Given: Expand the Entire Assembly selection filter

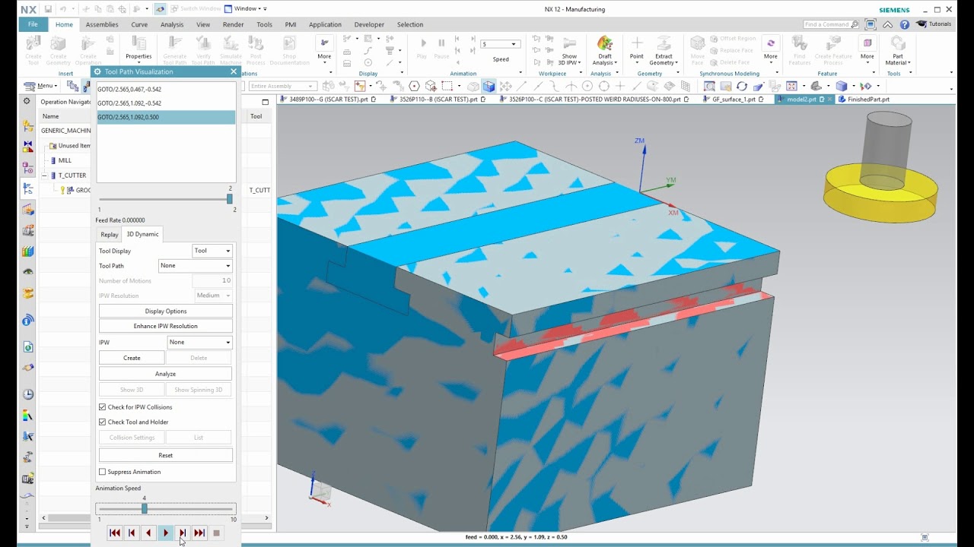Looking at the screenshot, I should (x=282, y=86).
